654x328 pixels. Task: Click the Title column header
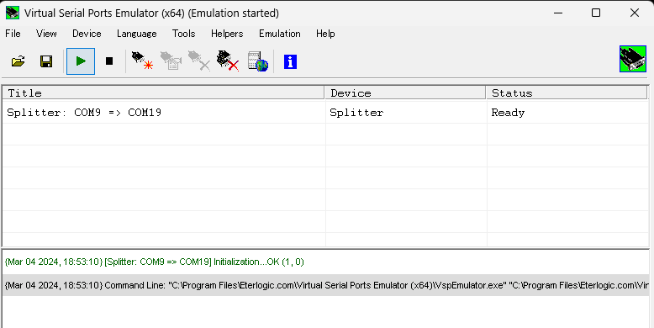point(163,93)
